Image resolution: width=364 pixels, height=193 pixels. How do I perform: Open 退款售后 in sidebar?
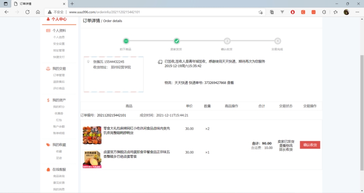point(59,82)
